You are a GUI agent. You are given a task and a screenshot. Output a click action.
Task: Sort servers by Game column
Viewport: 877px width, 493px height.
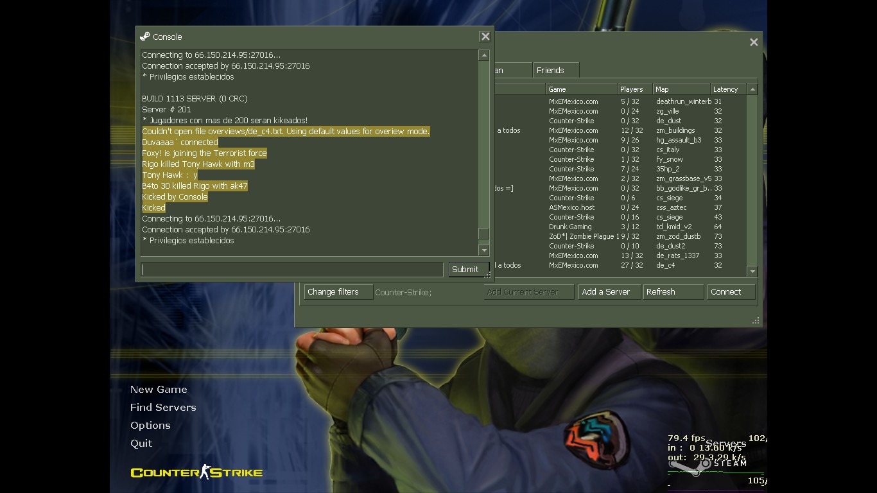(581, 89)
